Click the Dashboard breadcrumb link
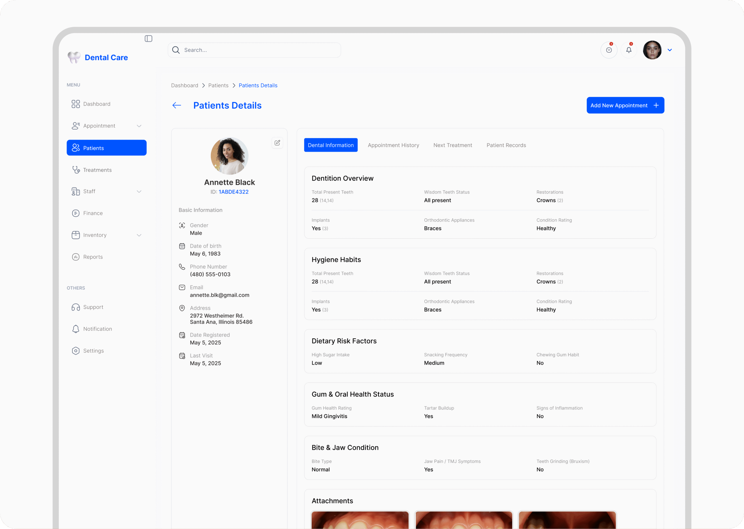744x529 pixels. (x=185, y=85)
